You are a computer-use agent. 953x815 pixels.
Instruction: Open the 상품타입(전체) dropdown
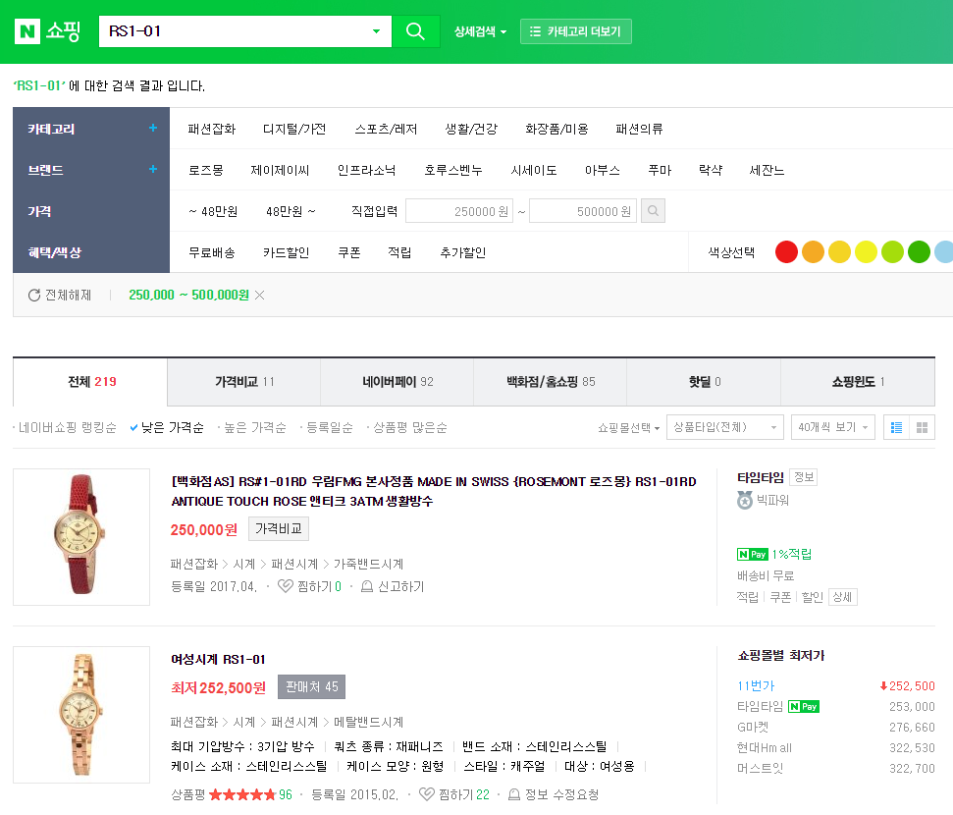[725, 427]
